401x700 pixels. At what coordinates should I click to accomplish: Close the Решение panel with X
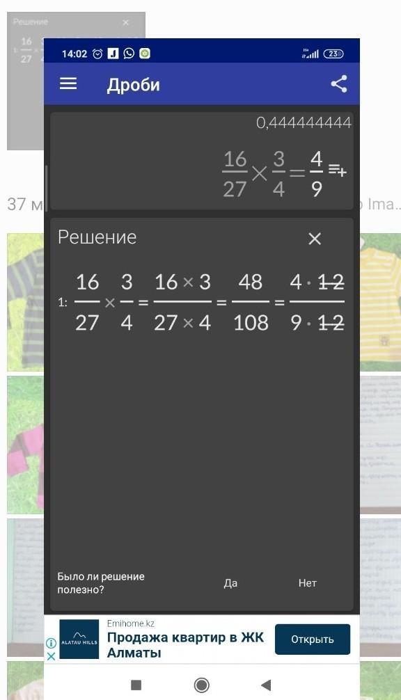click(x=315, y=239)
